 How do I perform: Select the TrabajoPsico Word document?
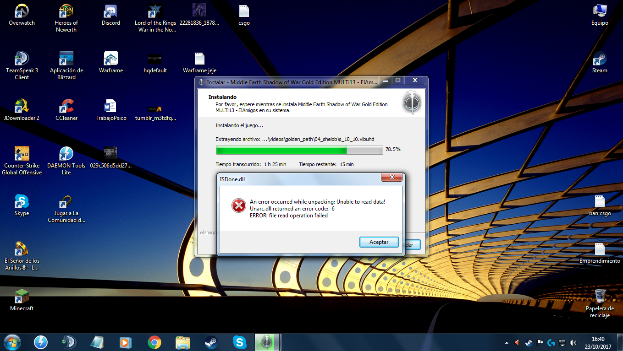coord(111,110)
